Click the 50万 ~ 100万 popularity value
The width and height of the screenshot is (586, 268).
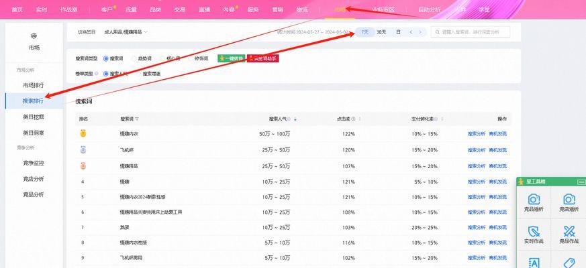275,133
